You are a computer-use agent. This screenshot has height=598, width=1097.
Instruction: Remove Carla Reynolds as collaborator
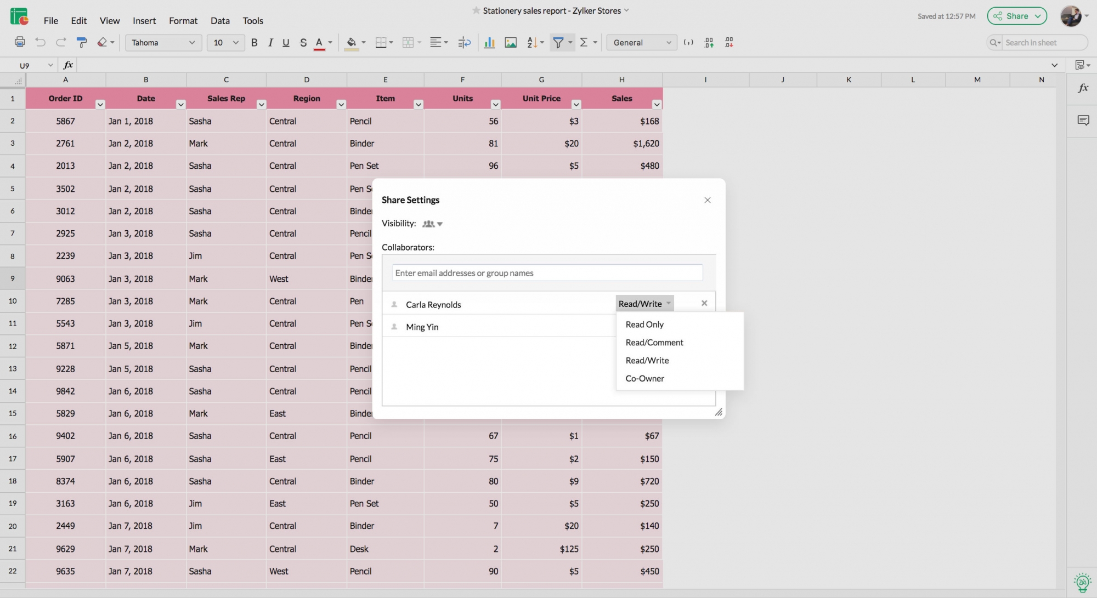704,303
